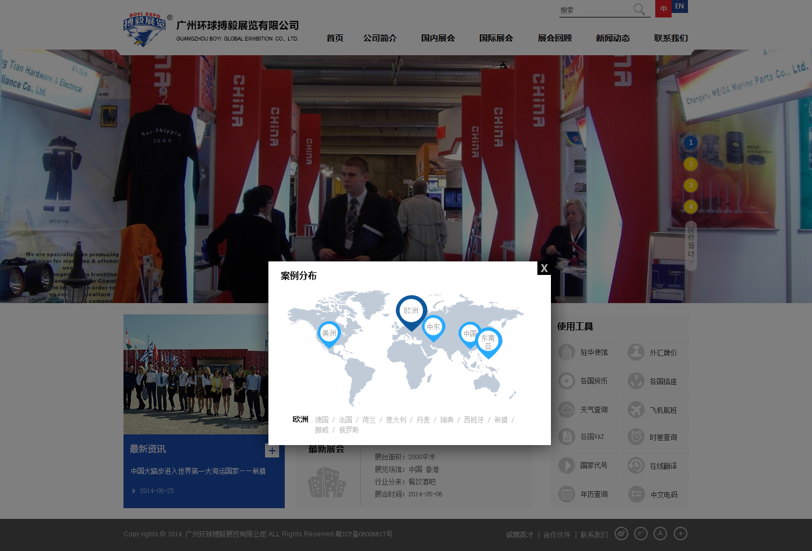This screenshot has width=812, height=551.
Task: Go to banner slide 4
Action: [691, 207]
